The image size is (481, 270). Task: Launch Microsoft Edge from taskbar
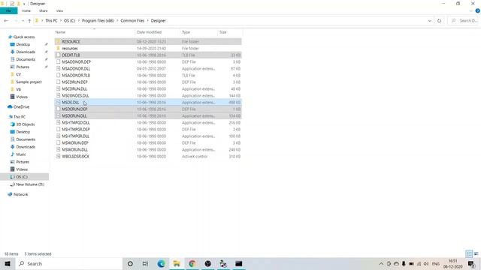[161, 263]
